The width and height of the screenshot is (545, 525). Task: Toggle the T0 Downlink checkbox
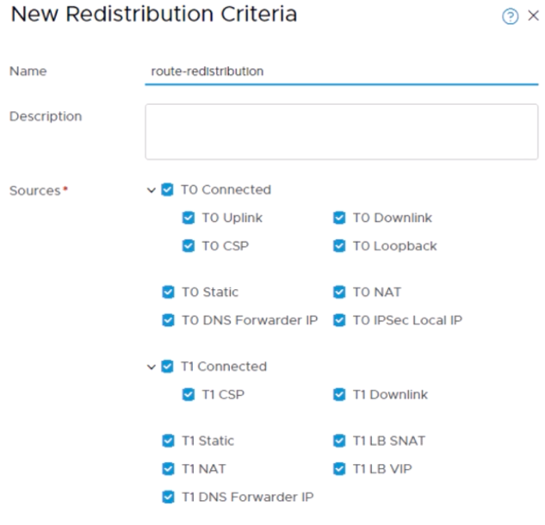339,218
